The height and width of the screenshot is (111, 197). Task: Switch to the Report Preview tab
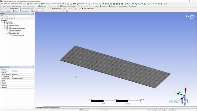point(55,108)
